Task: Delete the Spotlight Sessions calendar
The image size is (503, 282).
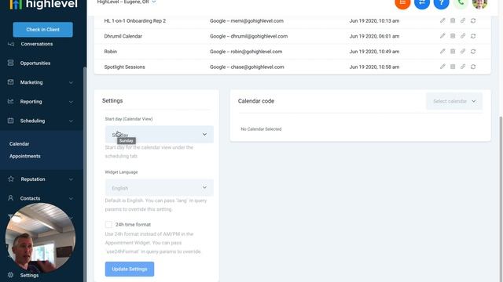Action: [453, 67]
